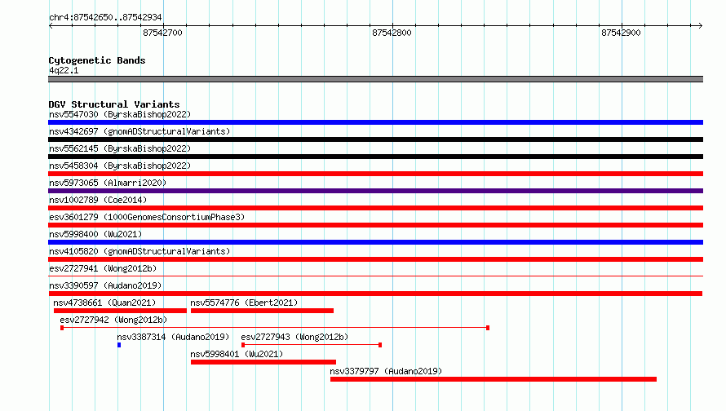Click the 87542700 ruler tick label
Image resolution: width=726 pixels, height=411 pixels.
tap(162, 33)
